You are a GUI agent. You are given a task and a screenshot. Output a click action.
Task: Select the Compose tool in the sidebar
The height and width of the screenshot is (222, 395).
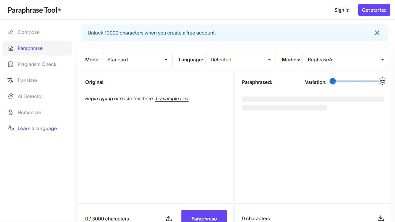28,32
